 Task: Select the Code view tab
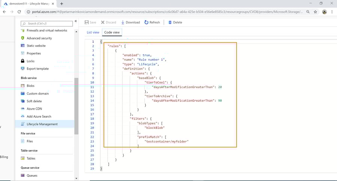pyautogui.click(x=112, y=33)
